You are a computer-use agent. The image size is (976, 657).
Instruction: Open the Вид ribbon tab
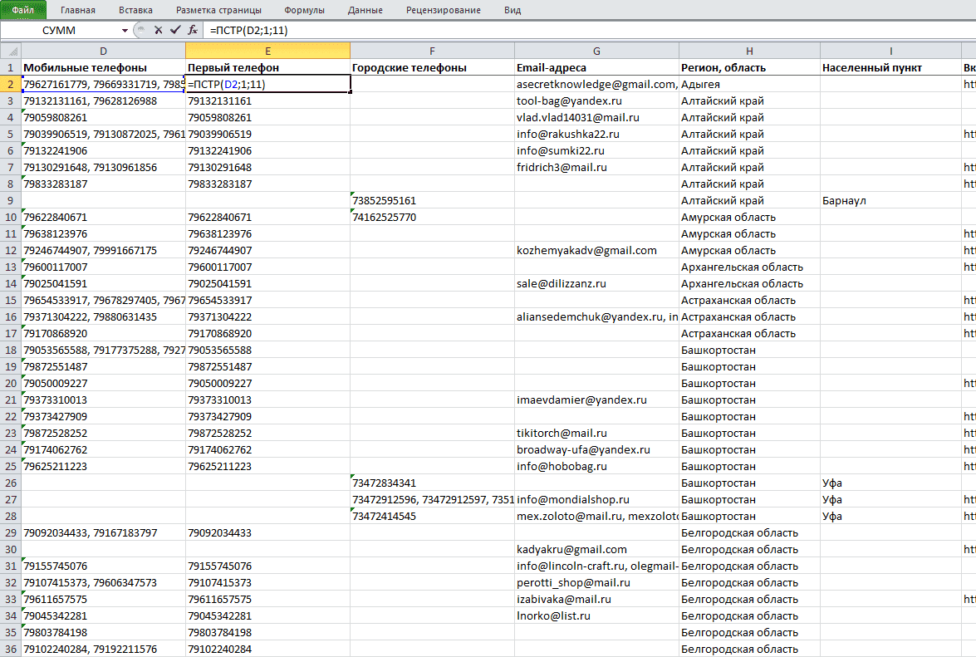[x=513, y=10]
